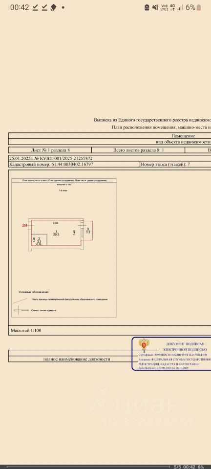Tap the coat of arms emblem
Viewport: 211px width, 469px height.
pos(145,345)
